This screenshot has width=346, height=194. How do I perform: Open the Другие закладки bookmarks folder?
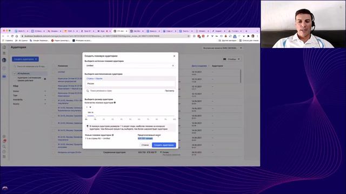point(228,40)
